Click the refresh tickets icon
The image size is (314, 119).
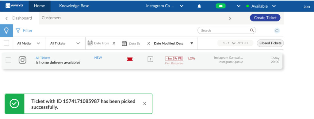tap(277, 31)
